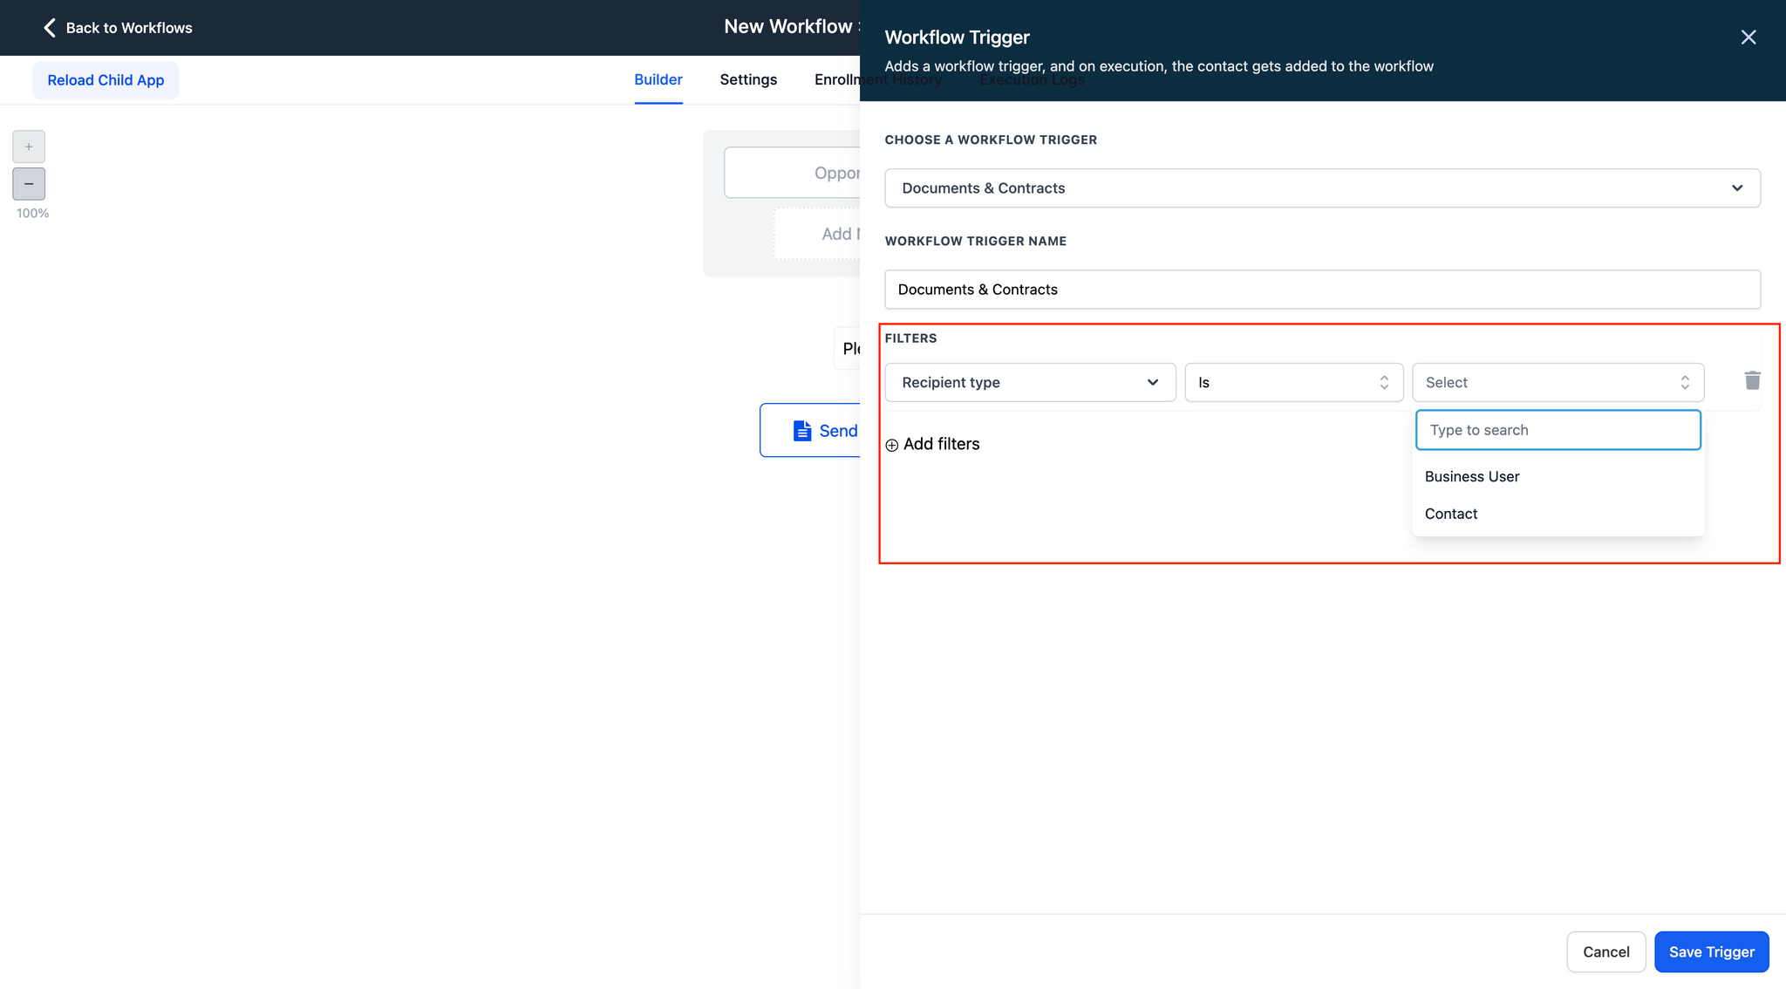Select Business User from recipient options
The width and height of the screenshot is (1786, 989).
click(1472, 476)
